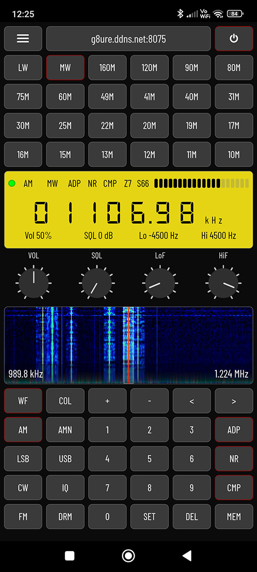Viewport: 257px width, 572px height.
Task: Tap keypad digit 1
Action: (107, 430)
